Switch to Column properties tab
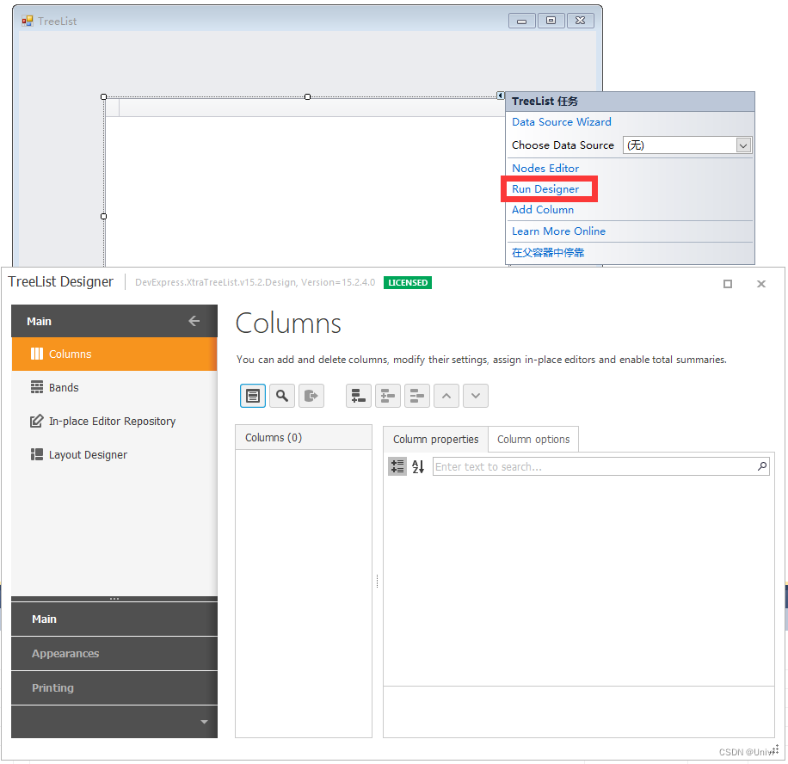 pos(435,440)
